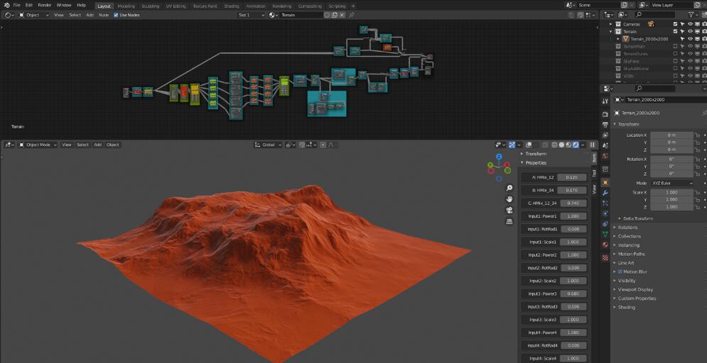Toggle camera view icon in viewport
This screenshot has height=363, width=707.
coord(509,210)
